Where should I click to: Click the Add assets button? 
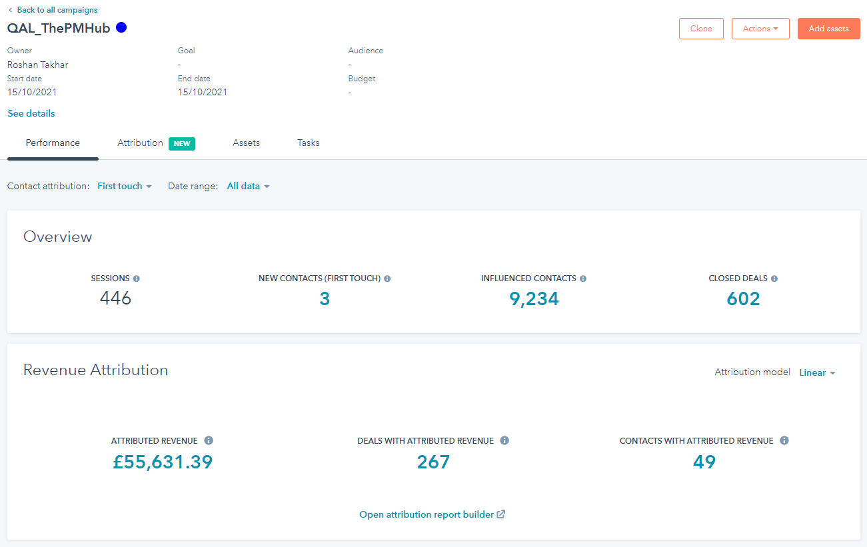pos(829,29)
